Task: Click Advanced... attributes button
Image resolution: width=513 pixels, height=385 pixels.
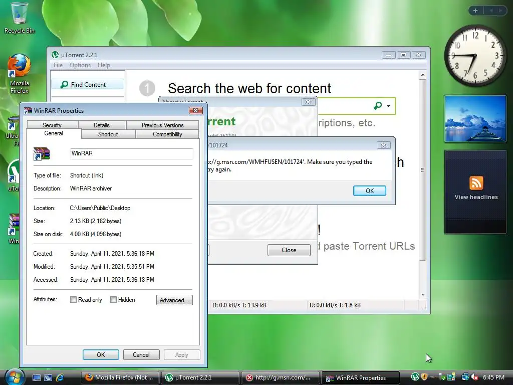Action: pyautogui.click(x=174, y=300)
